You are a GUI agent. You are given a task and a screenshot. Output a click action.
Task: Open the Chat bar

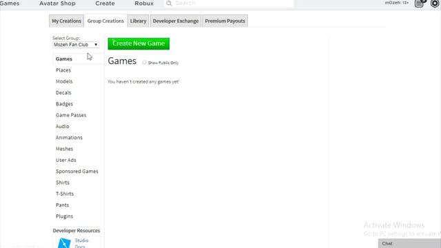[409, 243]
